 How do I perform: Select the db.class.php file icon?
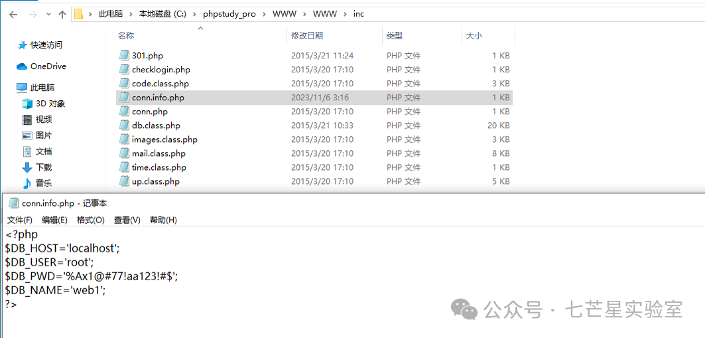tap(124, 125)
